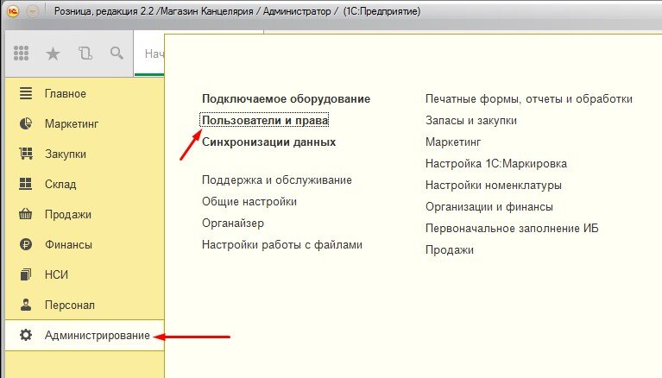662x378 pixels.
Task: Click the Продажи basket icon
Action: coord(26,214)
